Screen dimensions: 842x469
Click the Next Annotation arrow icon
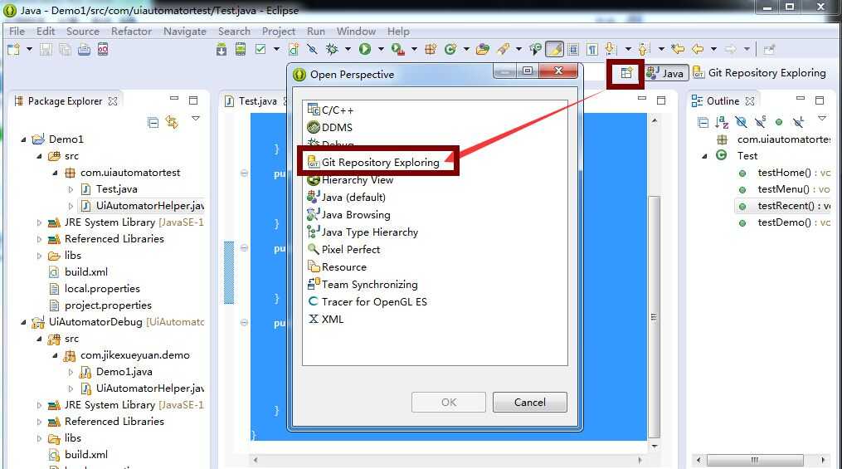click(x=610, y=50)
